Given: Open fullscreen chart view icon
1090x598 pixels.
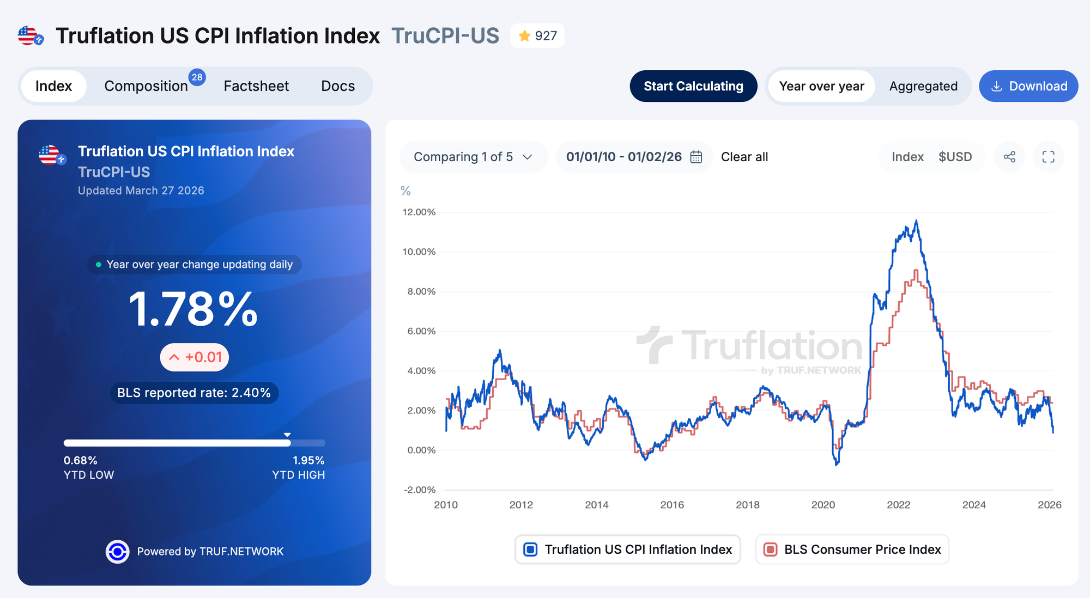Looking at the screenshot, I should click(x=1048, y=157).
